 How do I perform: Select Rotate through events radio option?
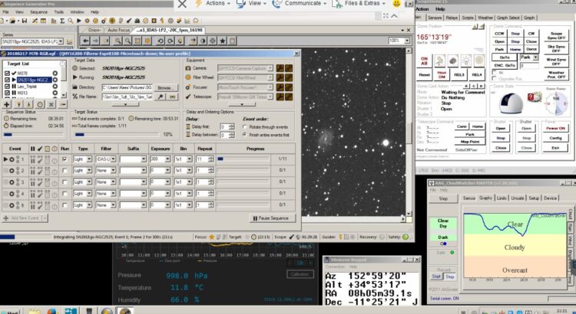(x=245, y=127)
